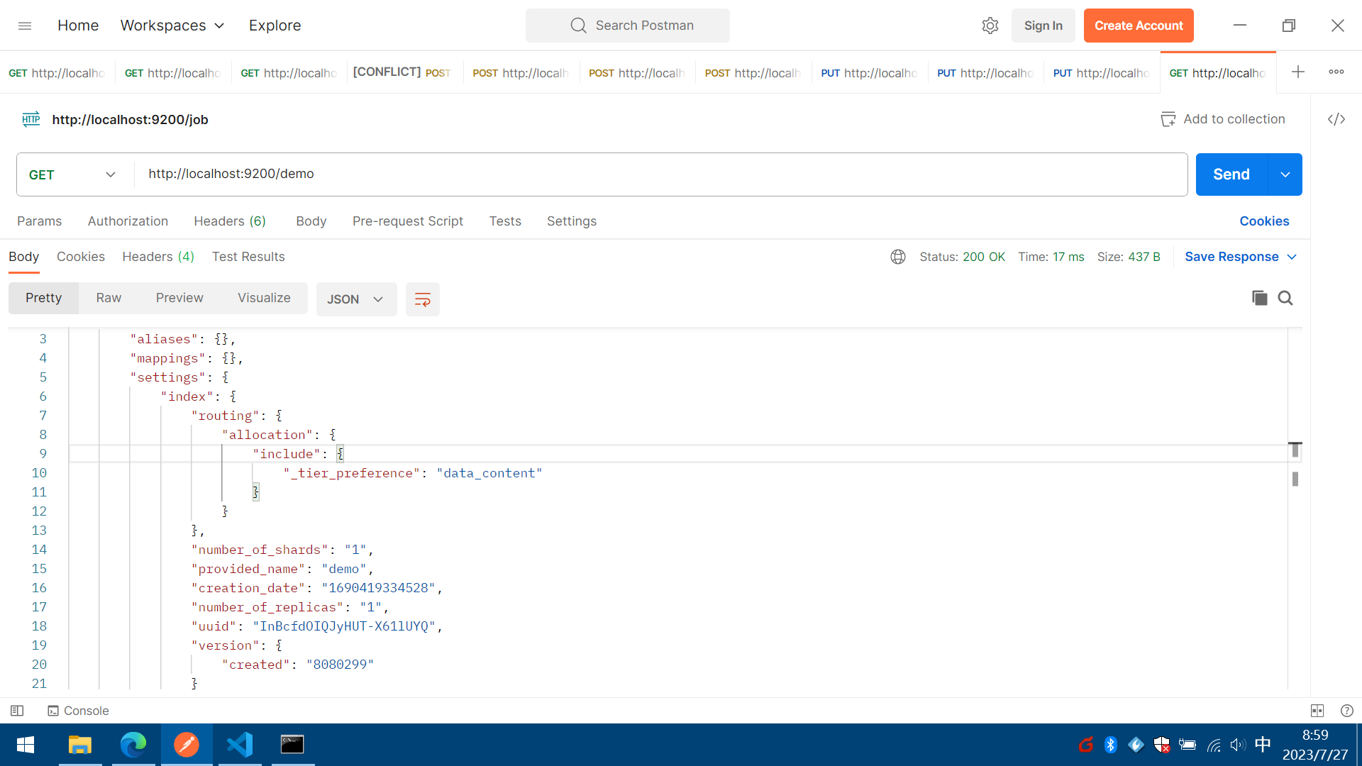Open the hamburger menu
Viewport: 1362px width, 766px height.
[x=25, y=26]
